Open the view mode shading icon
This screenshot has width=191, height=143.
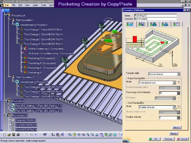106,135
